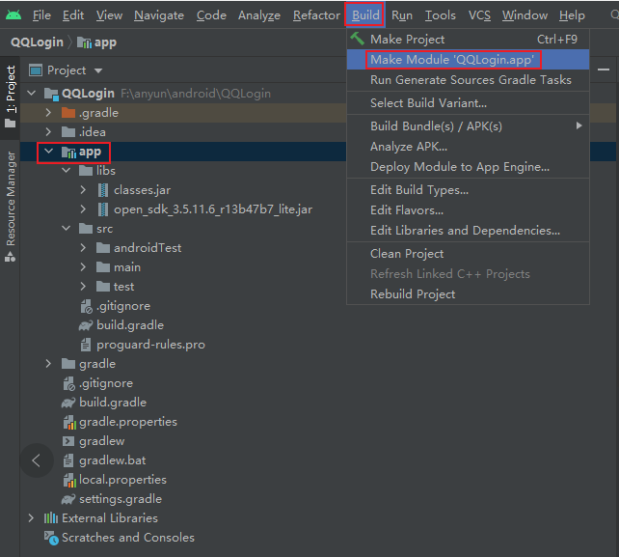Open the Run menu

click(x=402, y=15)
